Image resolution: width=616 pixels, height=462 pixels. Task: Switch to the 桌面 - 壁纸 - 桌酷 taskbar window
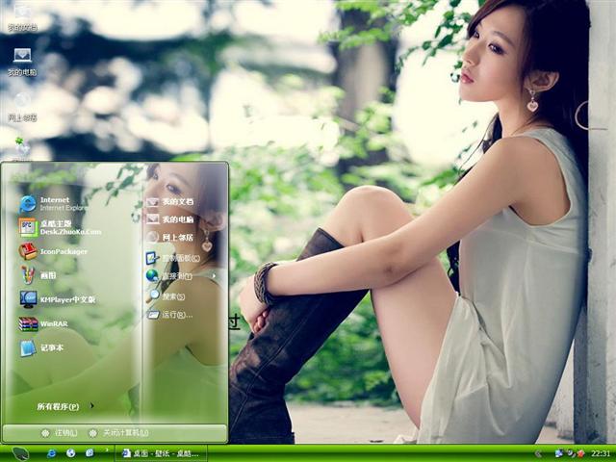click(x=161, y=453)
